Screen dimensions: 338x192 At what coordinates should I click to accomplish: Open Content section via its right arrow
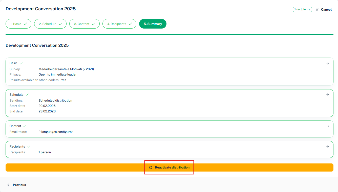(328, 126)
